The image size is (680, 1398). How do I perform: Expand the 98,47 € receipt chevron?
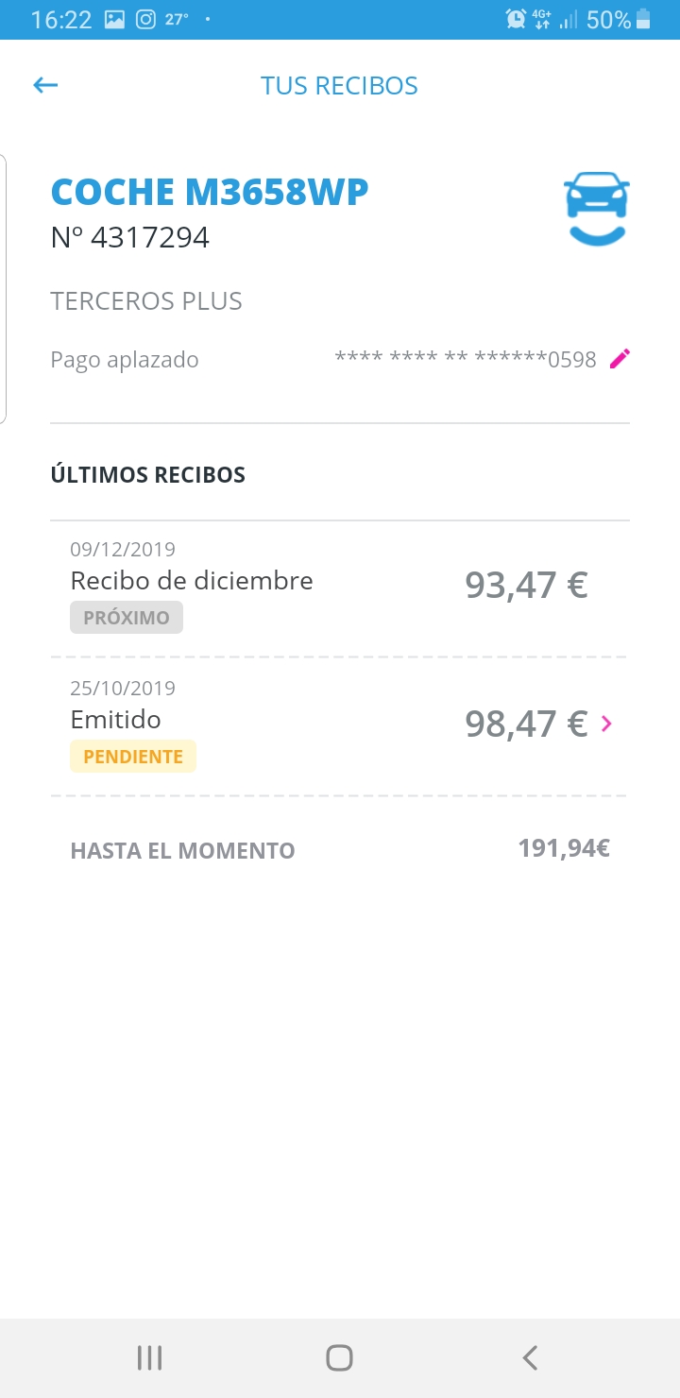[x=606, y=724]
